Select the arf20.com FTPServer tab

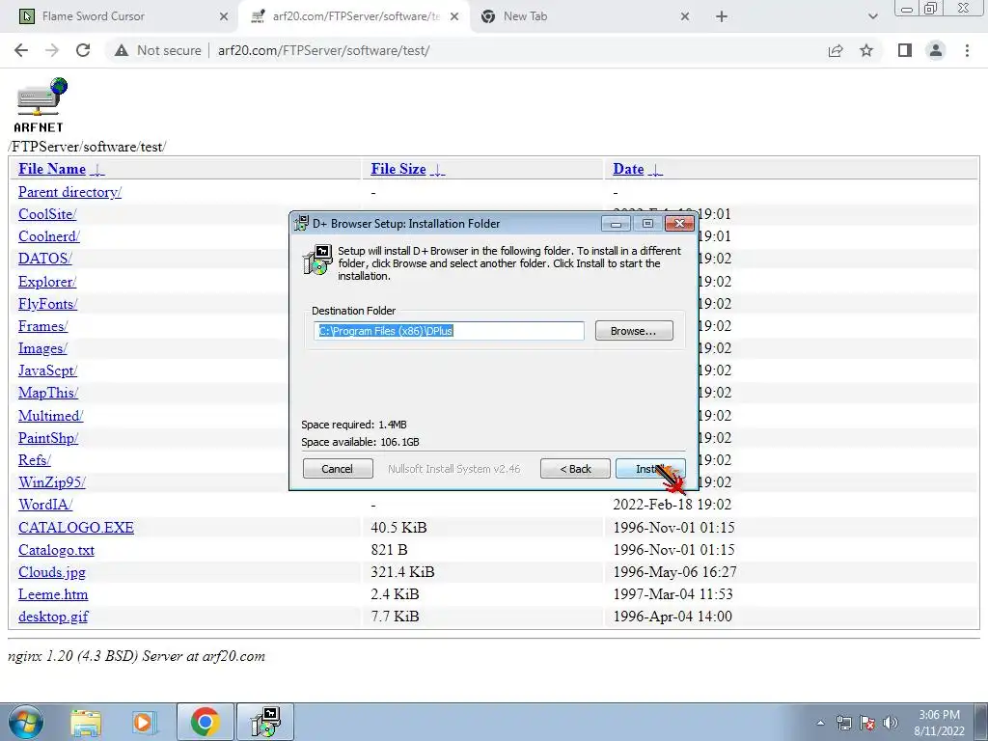point(356,16)
